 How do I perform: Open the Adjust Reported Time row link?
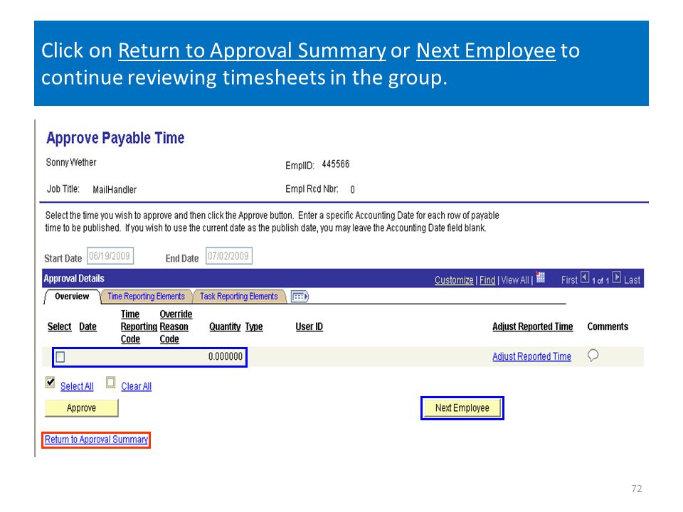click(x=532, y=356)
